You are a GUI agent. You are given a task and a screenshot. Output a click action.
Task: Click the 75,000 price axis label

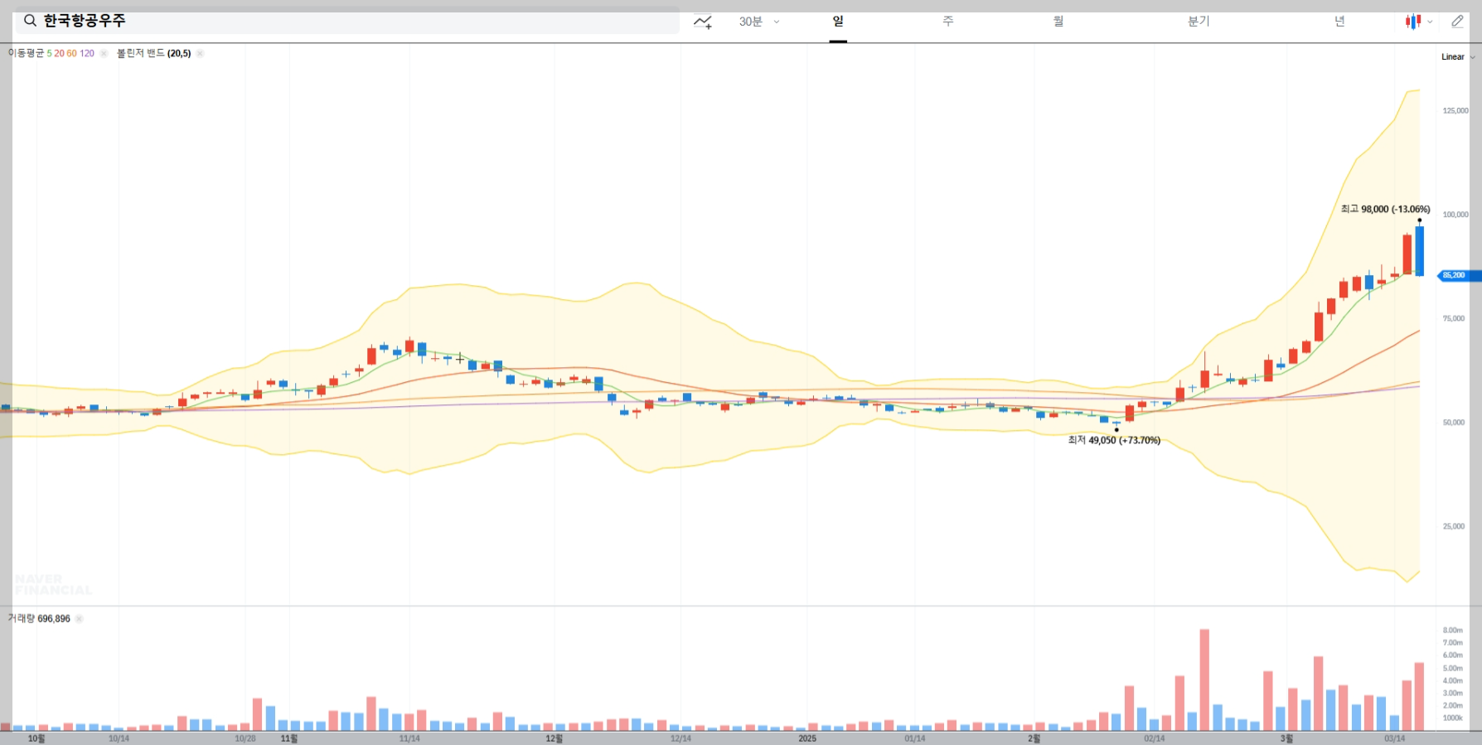pos(1454,319)
